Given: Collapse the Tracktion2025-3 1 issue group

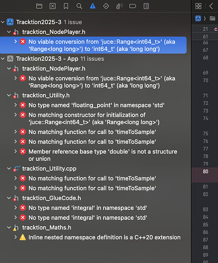Looking at the screenshot, I should point(3,22).
